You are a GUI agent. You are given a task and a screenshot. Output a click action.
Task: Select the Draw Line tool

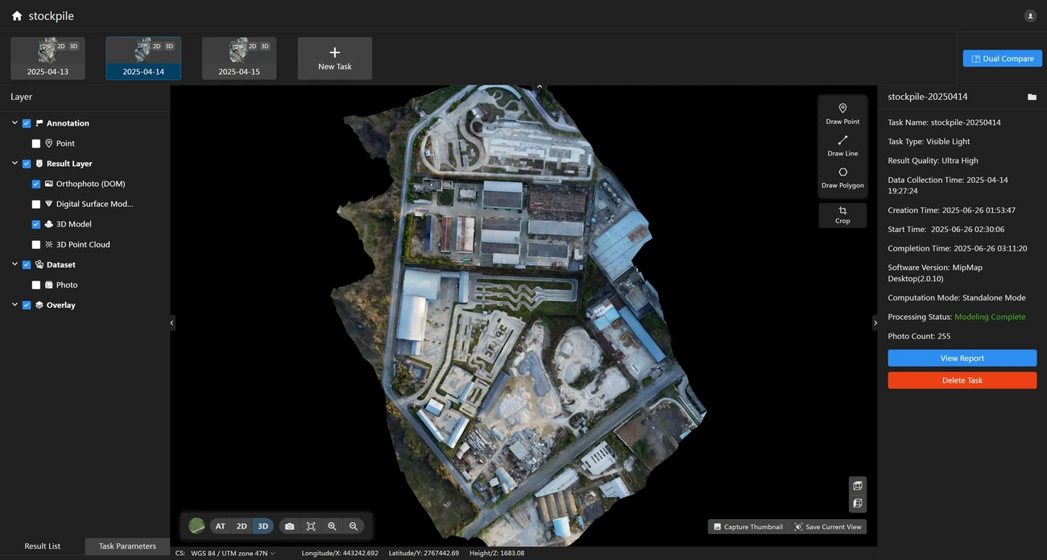click(x=842, y=145)
